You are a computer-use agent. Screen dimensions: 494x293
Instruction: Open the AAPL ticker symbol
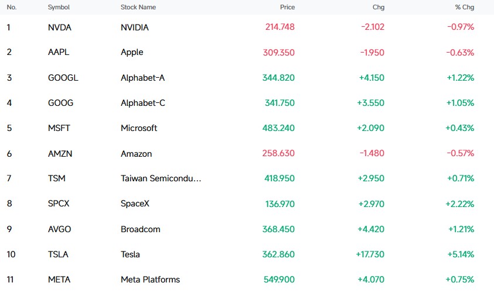(58, 52)
